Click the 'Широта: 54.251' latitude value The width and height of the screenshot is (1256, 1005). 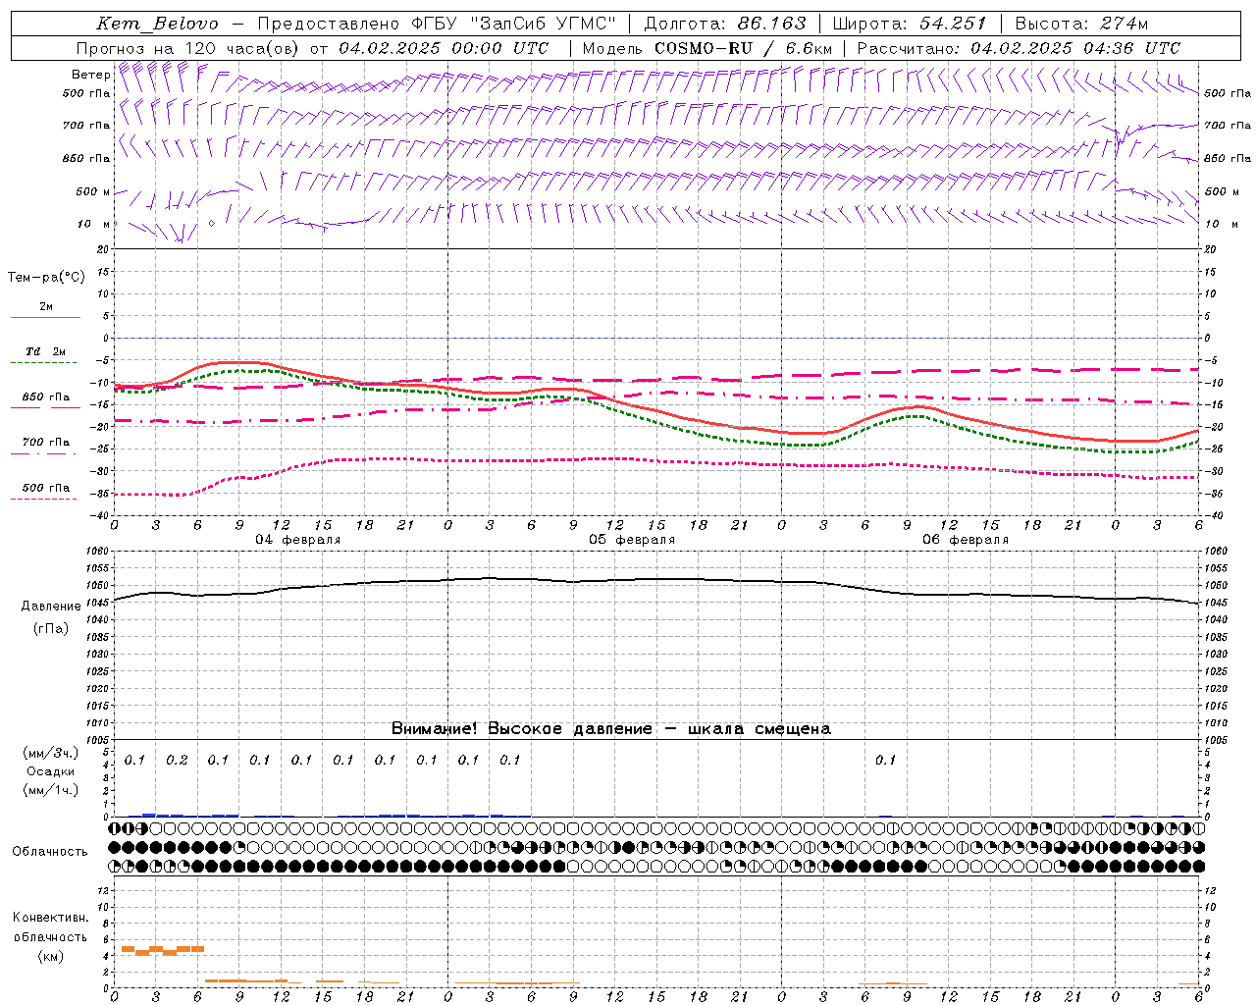909,24
